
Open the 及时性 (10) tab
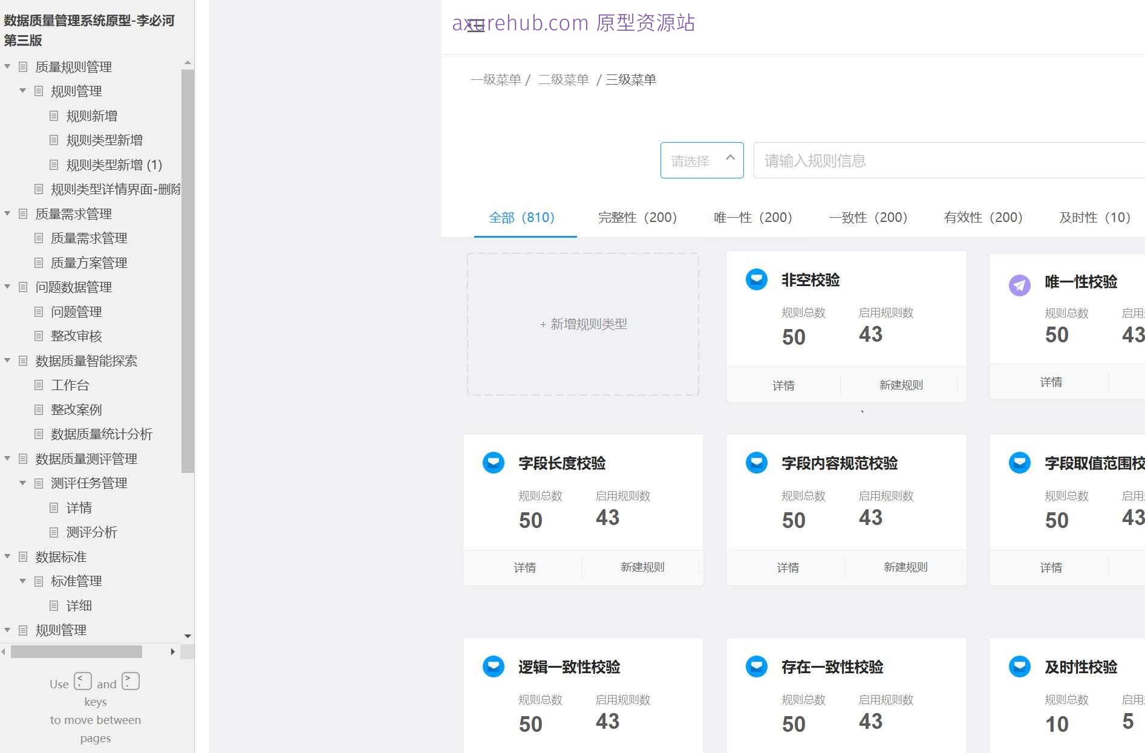click(x=1095, y=217)
